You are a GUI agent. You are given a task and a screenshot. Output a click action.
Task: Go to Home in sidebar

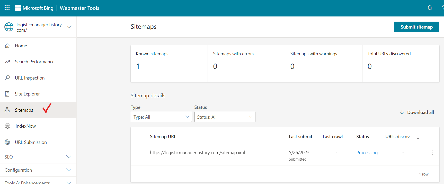coord(38,46)
